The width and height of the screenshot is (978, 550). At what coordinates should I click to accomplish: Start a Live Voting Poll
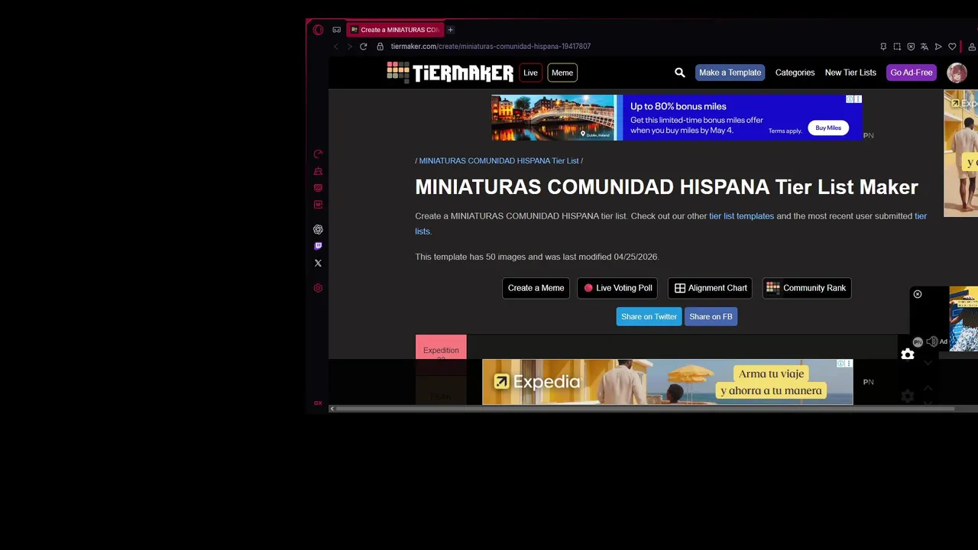point(618,288)
